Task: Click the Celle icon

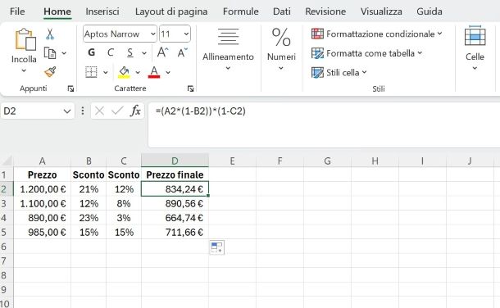Action: click(475, 36)
